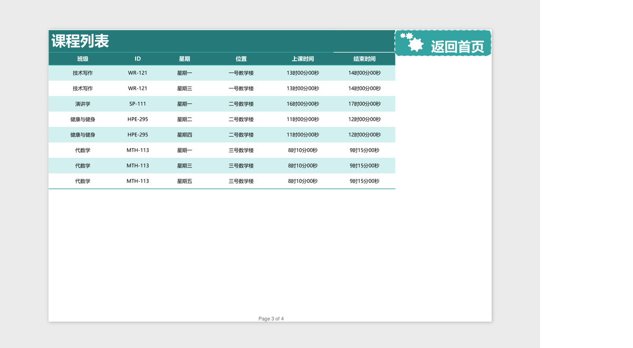Click the gears icon beside 返回首页
The width and height of the screenshot is (633, 348).
click(412, 42)
